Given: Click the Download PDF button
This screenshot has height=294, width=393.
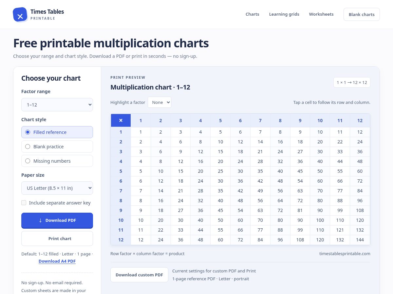Looking at the screenshot, I should coord(57,220).
